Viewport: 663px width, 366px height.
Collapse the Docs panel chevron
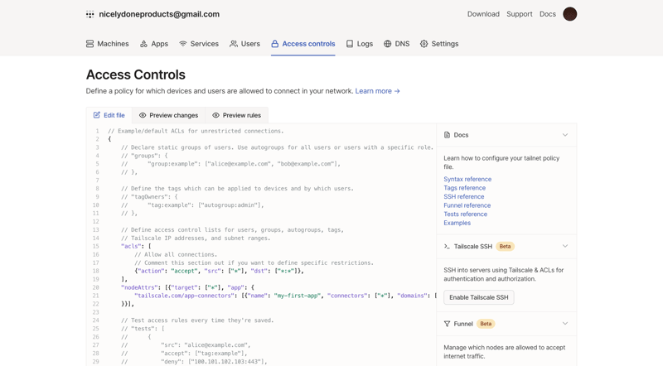pyautogui.click(x=565, y=135)
